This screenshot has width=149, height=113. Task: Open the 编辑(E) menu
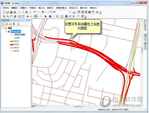click(x=15, y=8)
